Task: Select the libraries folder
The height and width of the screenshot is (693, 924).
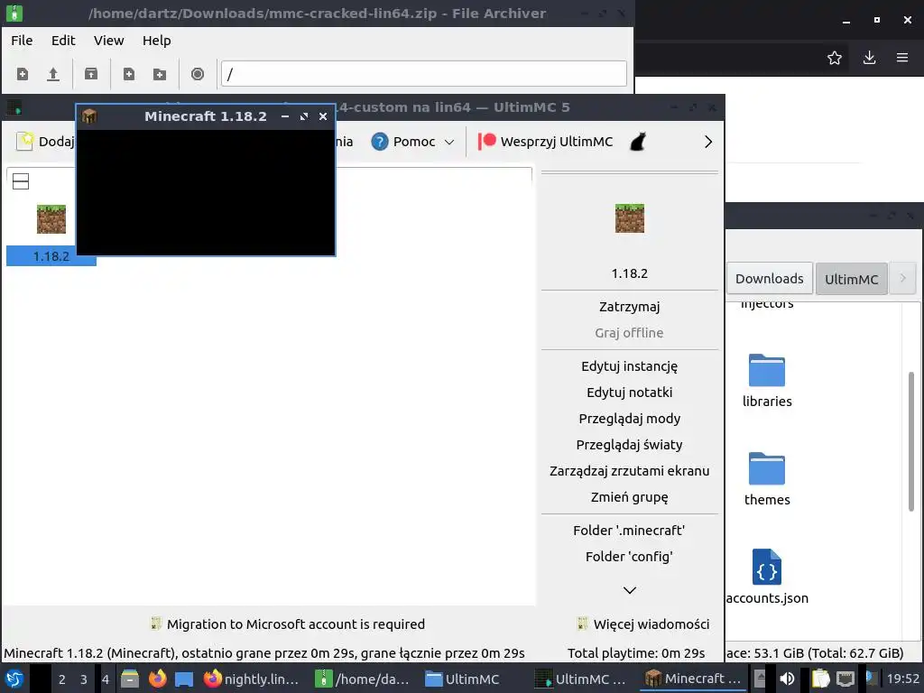Action: 767,382
